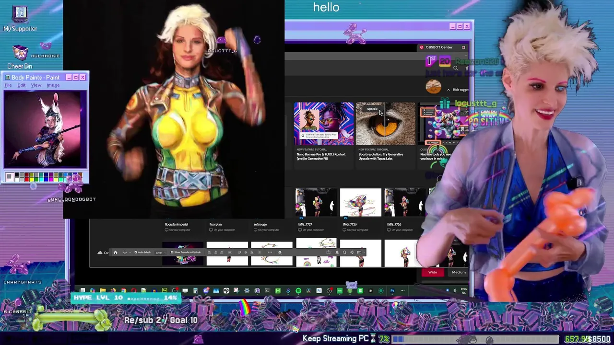The width and height of the screenshot is (614, 345).
Task: Open View menu in Body Paints window
Action: [36, 85]
